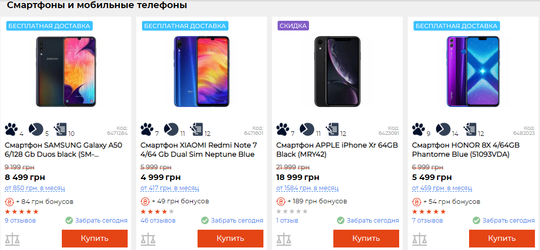Screen dimensions: 540x250
Task: Click bonus coin icon on iPhone Xr card
Action: click(280, 201)
